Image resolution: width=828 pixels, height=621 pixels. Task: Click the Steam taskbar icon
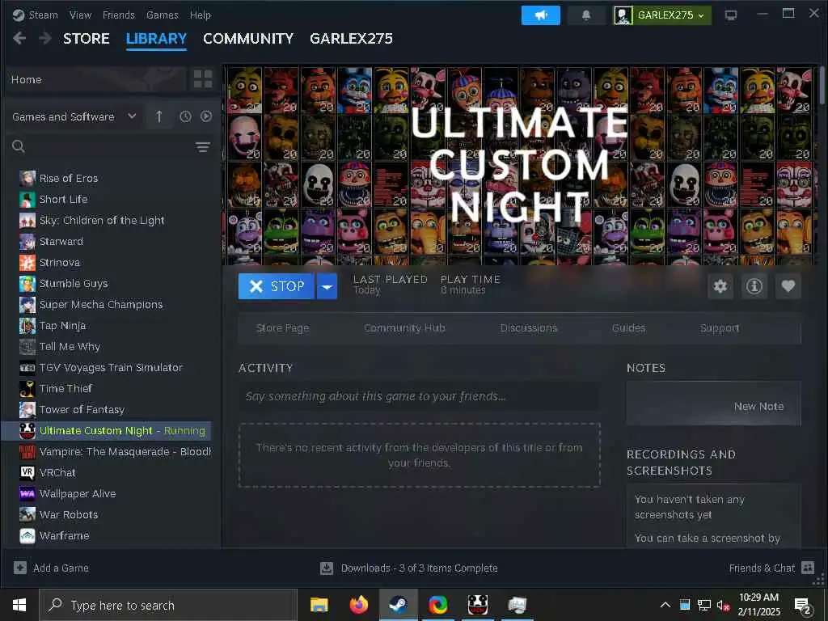pos(399,605)
